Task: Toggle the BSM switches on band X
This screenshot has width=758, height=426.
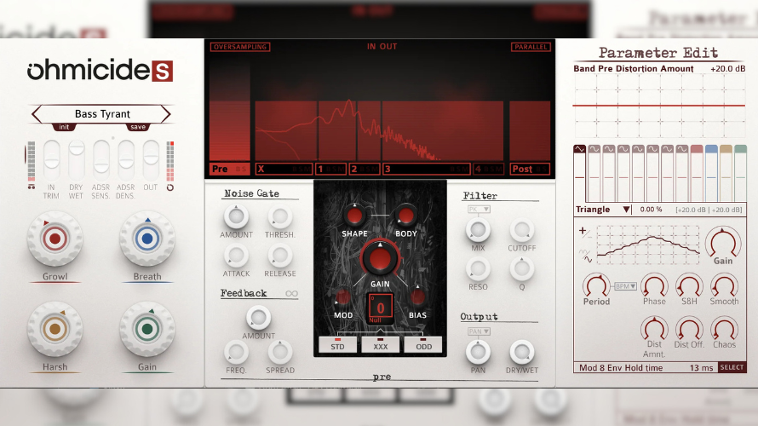Action: coord(301,170)
